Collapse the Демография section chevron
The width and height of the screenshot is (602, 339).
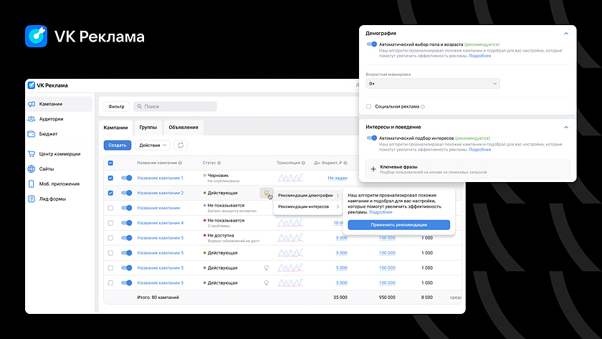click(565, 34)
